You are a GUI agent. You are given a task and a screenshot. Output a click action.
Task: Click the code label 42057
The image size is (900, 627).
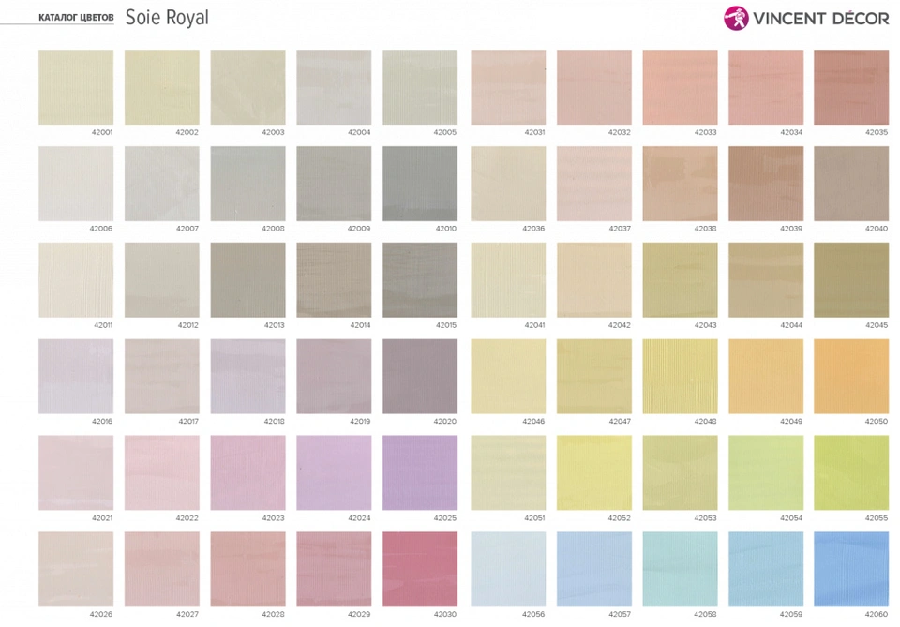(x=620, y=615)
